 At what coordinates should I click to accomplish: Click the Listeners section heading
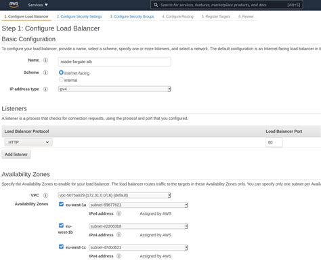(14, 108)
